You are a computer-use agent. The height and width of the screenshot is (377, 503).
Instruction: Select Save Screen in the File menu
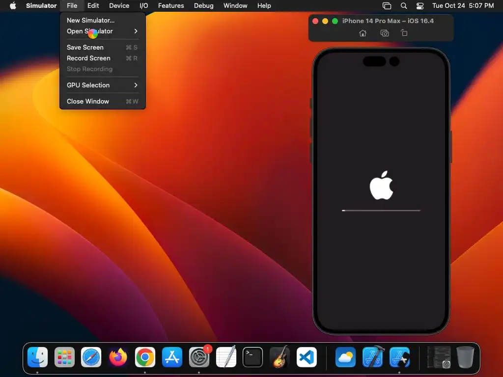point(103,47)
